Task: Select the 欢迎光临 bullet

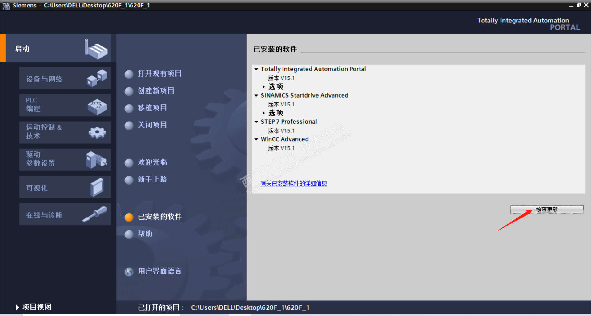Action: click(129, 163)
